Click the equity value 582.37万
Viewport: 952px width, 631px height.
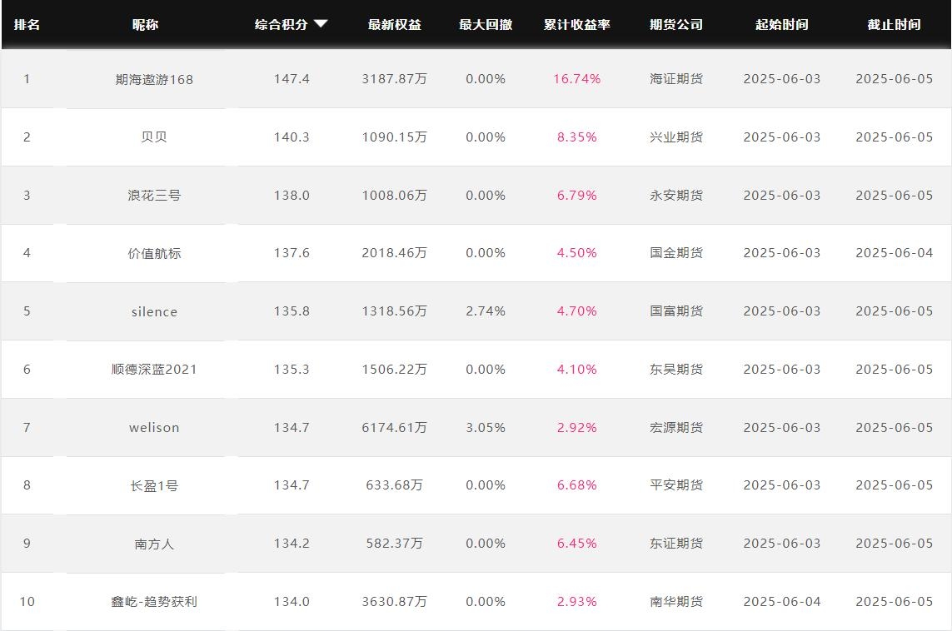pos(395,544)
